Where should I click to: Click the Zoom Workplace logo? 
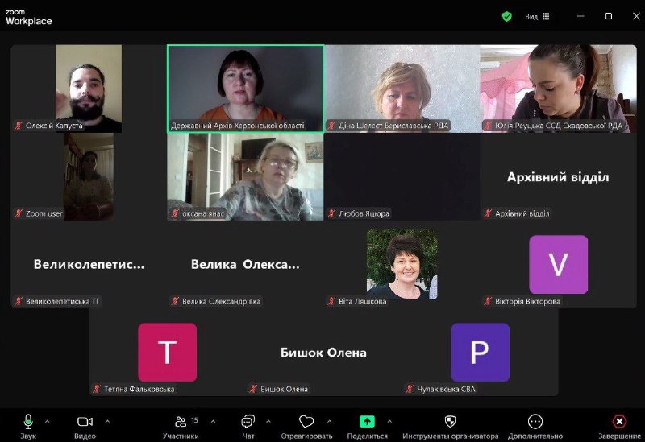pos(28,17)
